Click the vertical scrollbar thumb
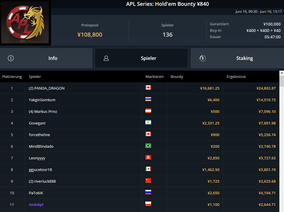The height and width of the screenshot is (212, 284). [x=282, y=81]
